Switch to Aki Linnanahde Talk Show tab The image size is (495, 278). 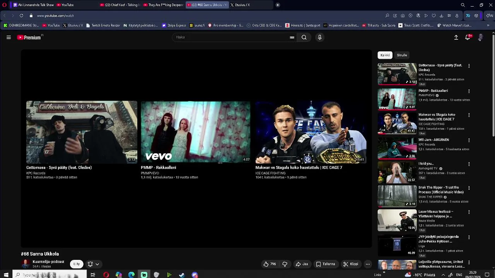(x=33, y=5)
